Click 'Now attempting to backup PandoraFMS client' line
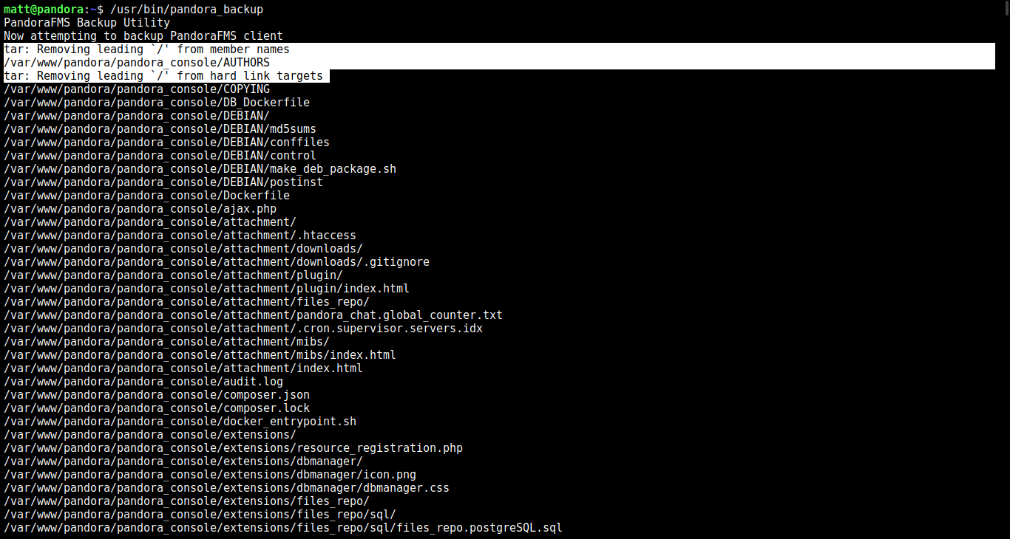1010x539 pixels. pyautogui.click(x=143, y=36)
